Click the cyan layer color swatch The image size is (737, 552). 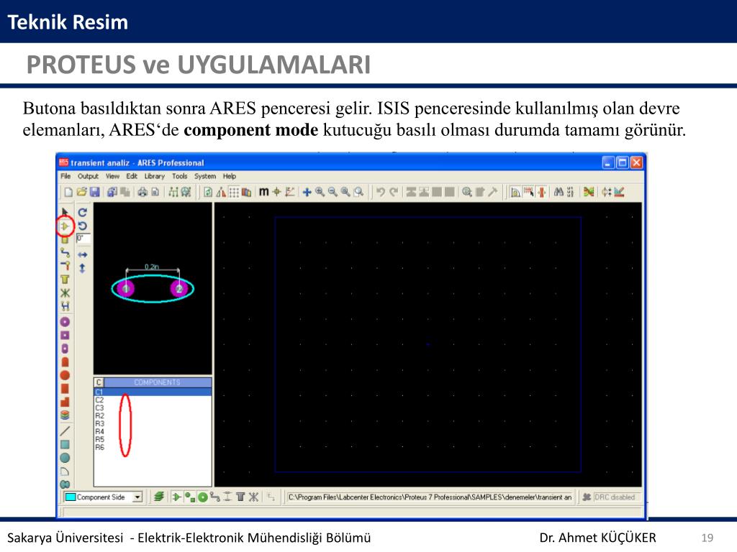[71, 497]
